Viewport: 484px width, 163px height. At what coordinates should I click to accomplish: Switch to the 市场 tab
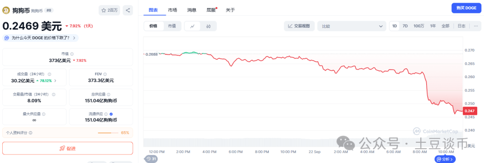173,10
